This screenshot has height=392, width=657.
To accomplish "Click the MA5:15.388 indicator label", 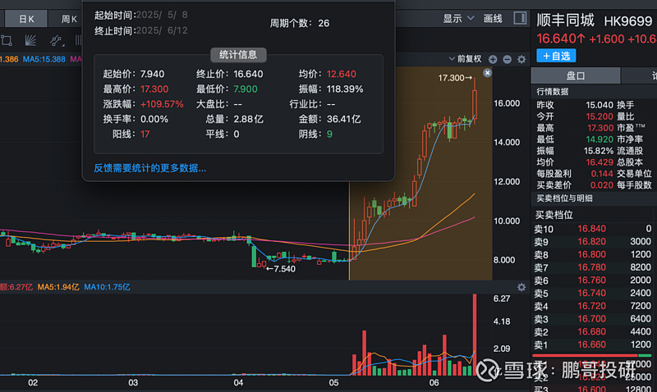I will pyautogui.click(x=44, y=59).
